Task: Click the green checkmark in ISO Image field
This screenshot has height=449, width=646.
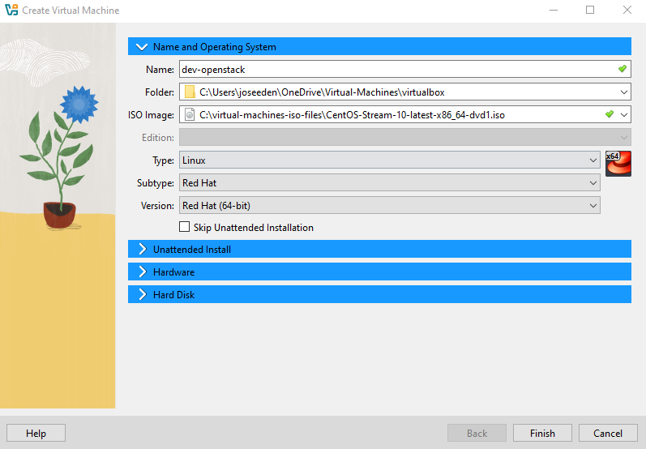Action: pos(609,115)
